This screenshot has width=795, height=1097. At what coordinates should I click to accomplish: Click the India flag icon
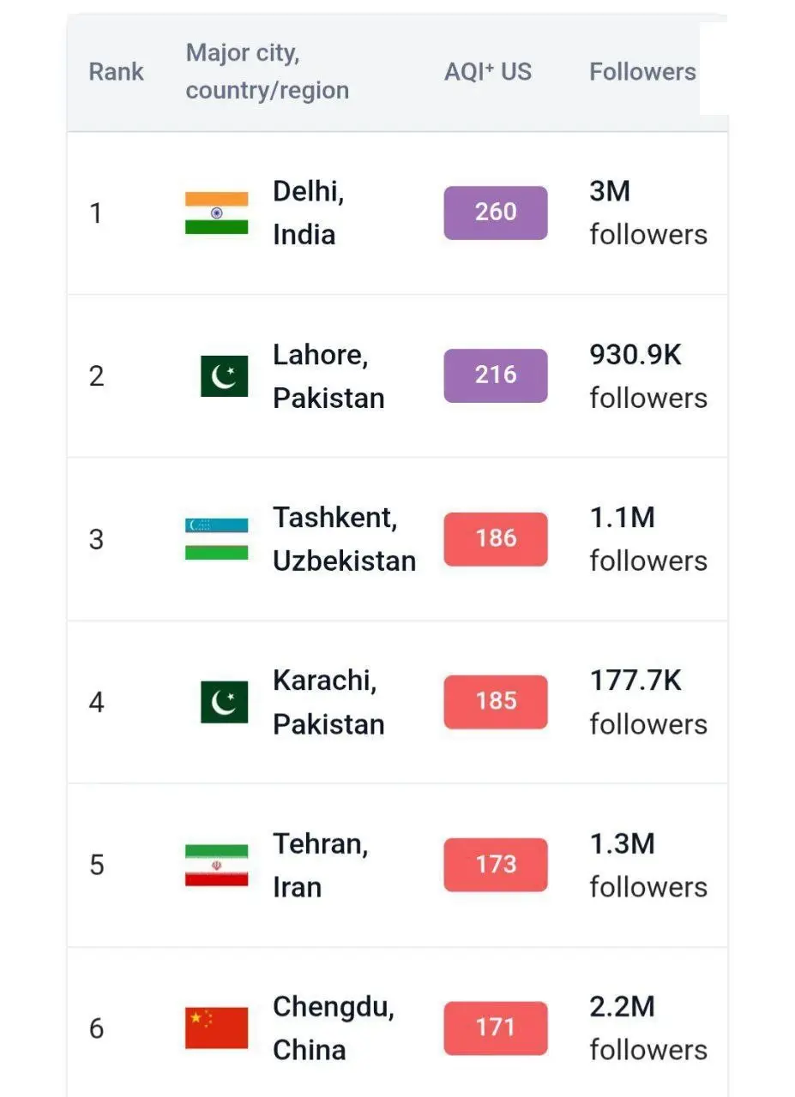click(x=215, y=213)
